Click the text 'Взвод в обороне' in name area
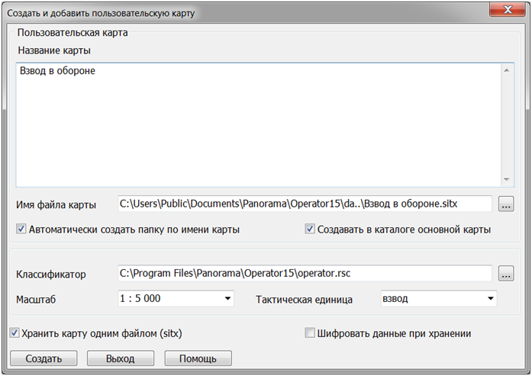Screen dimensions: 532x376 click(x=57, y=71)
